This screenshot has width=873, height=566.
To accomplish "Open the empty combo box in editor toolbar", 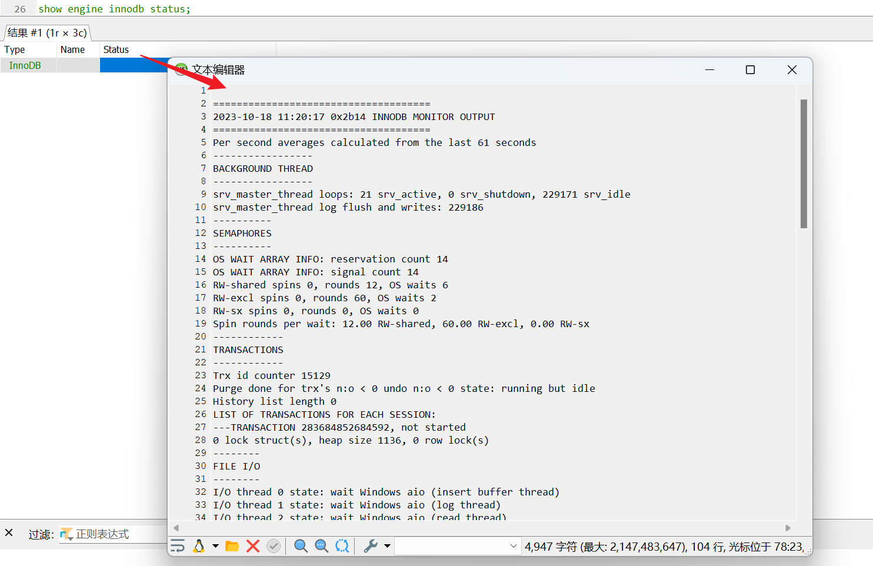I will [x=457, y=546].
